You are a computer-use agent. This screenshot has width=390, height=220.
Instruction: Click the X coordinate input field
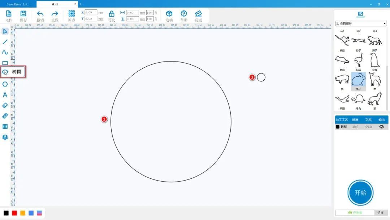click(x=91, y=13)
